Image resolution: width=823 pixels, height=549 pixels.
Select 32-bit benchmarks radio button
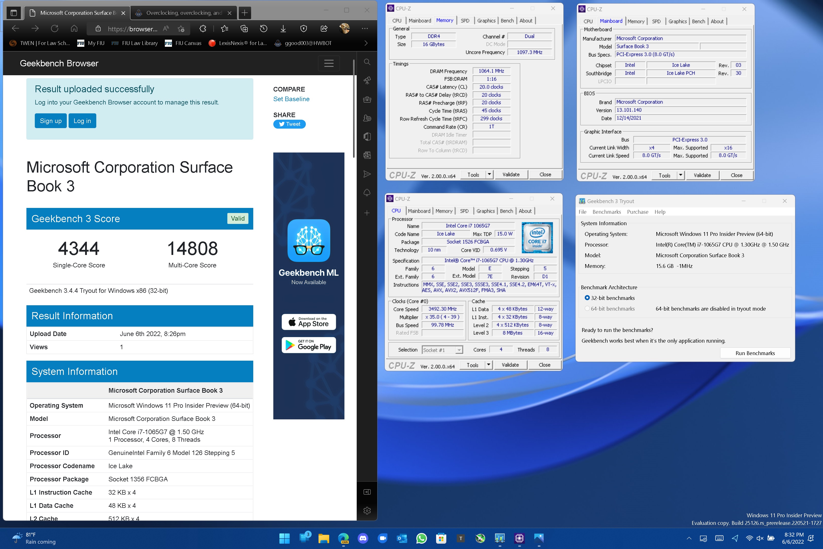click(587, 298)
